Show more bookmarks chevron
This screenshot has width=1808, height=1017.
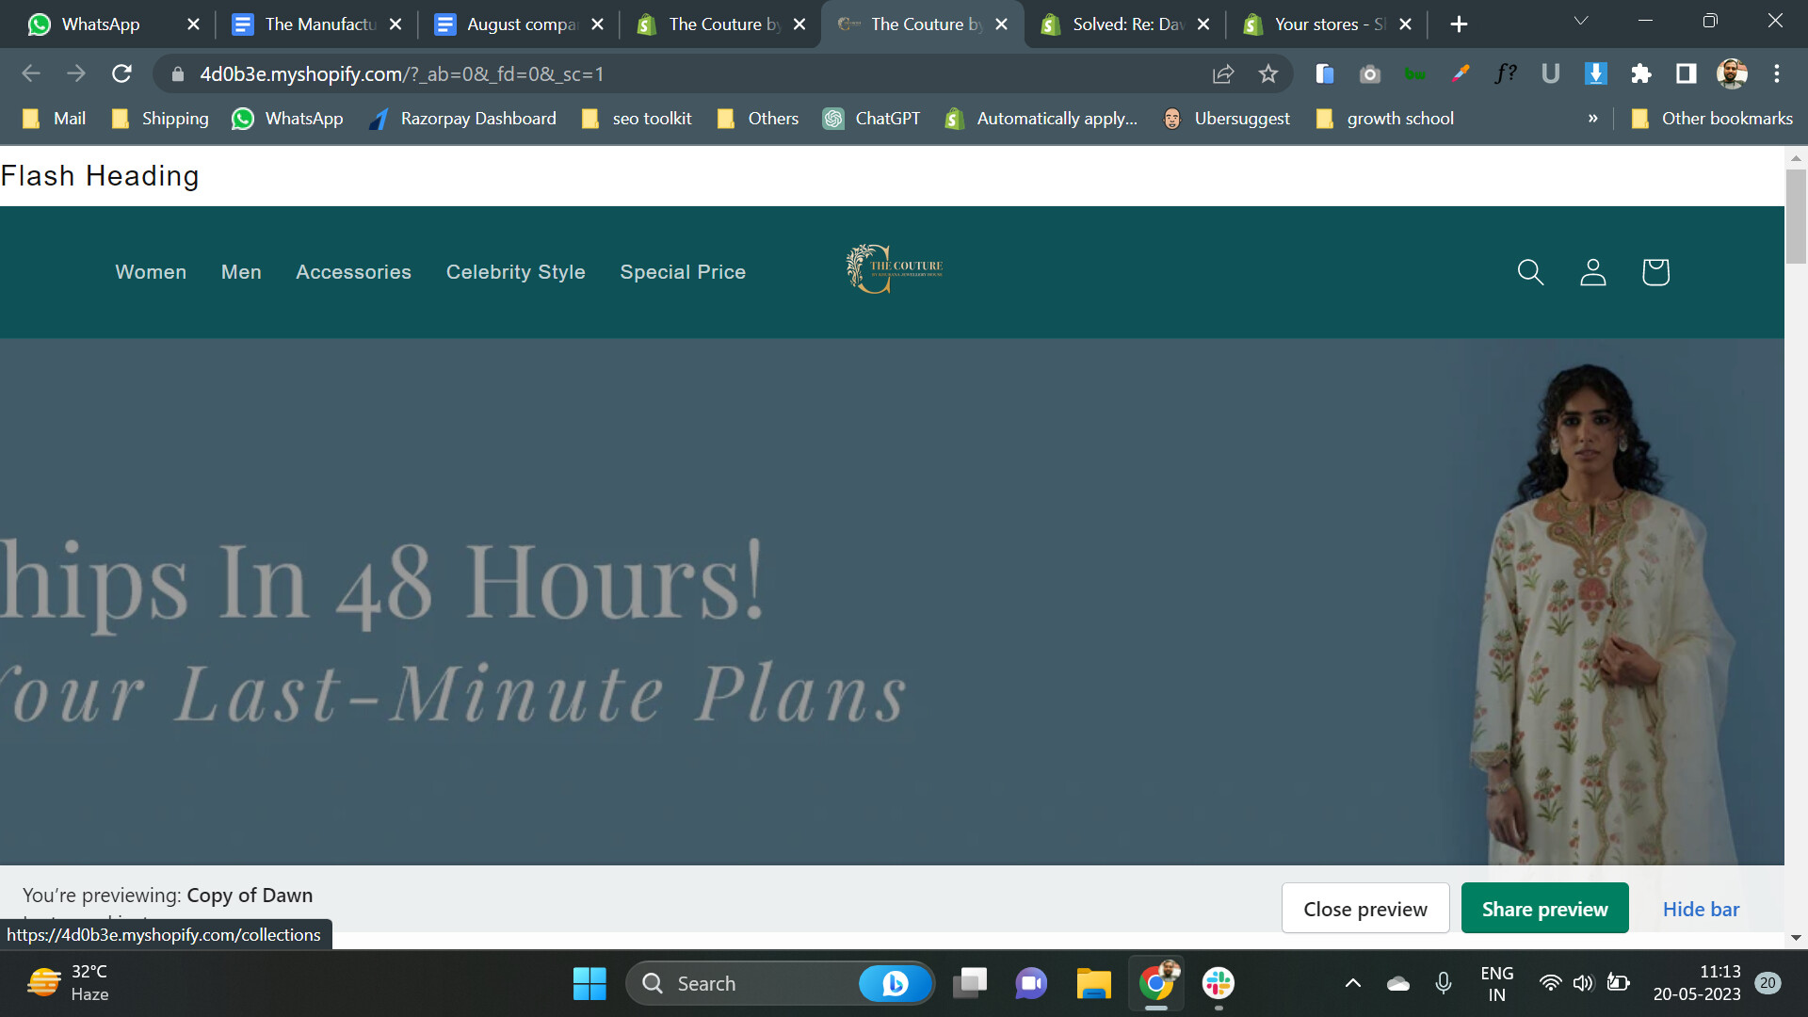point(1593,119)
